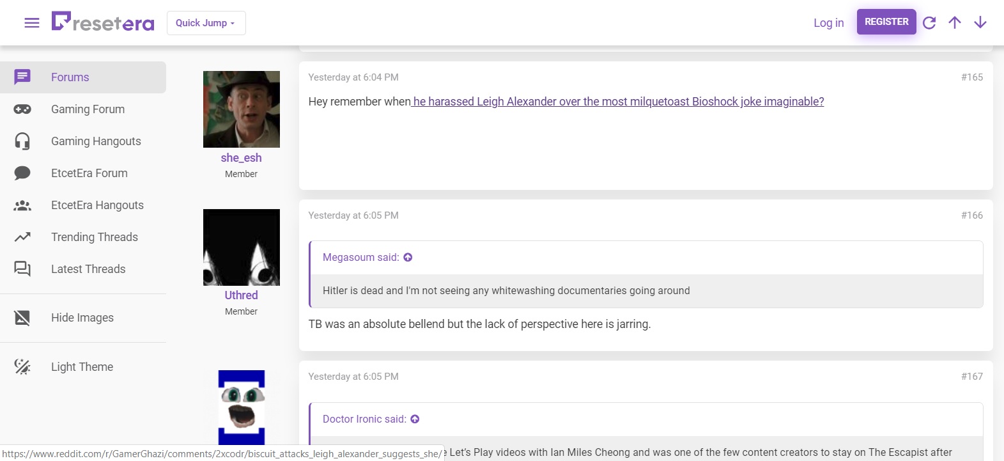
Task: Click the refresh page icon
Action: 929,23
